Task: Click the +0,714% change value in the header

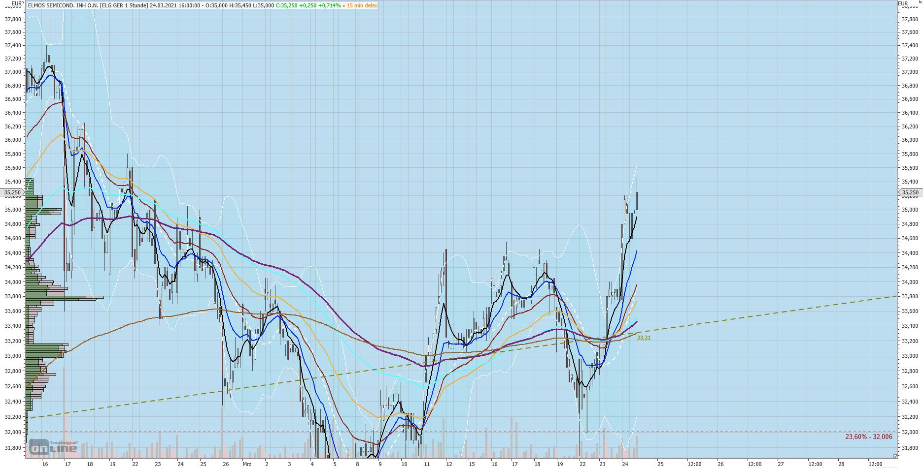Action: click(329, 5)
